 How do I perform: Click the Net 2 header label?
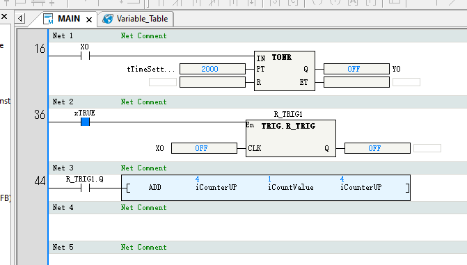(63, 102)
